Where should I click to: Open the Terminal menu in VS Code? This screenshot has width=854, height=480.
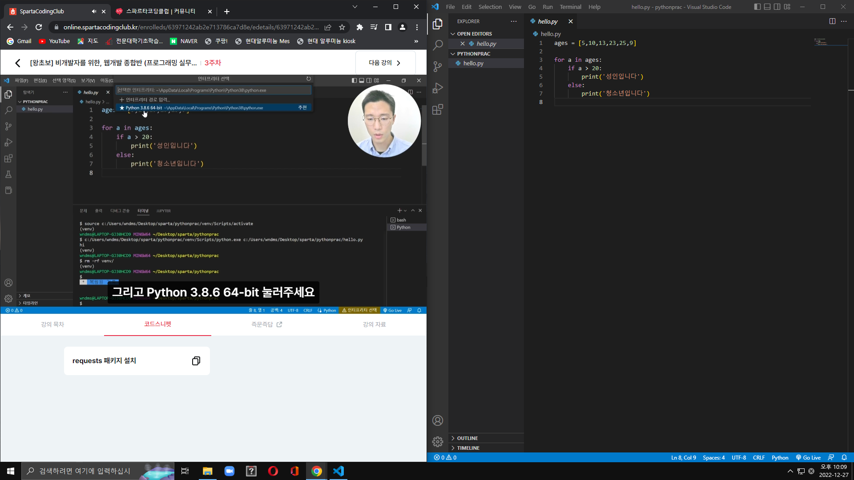pyautogui.click(x=571, y=7)
